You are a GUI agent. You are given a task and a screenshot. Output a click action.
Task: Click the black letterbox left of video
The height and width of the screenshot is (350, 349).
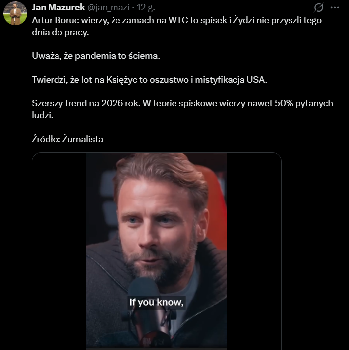click(x=59, y=251)
